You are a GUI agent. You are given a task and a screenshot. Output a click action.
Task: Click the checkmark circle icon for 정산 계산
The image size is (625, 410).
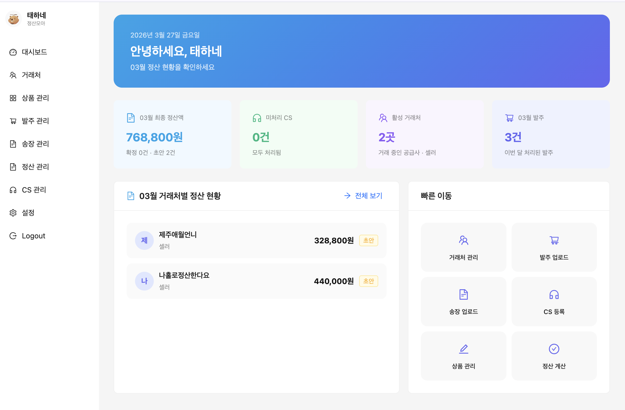coord(554,349)
